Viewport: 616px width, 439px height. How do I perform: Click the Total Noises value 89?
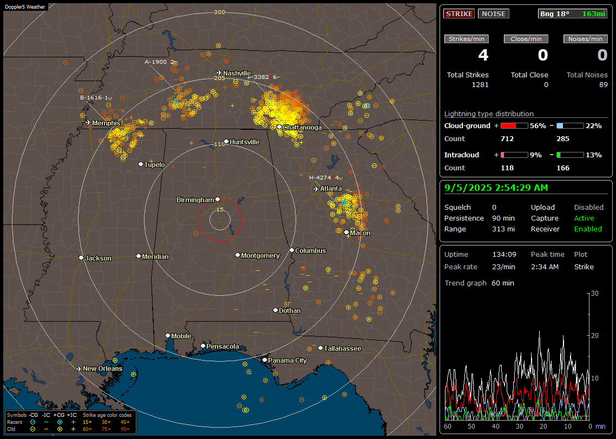tap(604, 85)
